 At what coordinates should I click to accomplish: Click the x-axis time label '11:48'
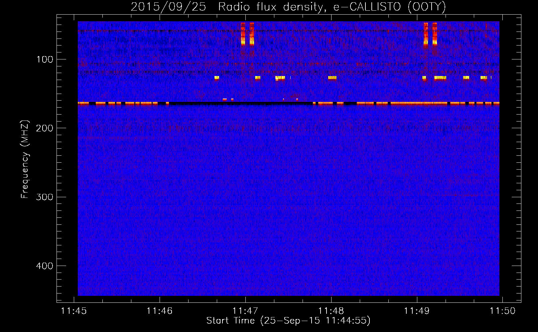(x=331, y=311)
